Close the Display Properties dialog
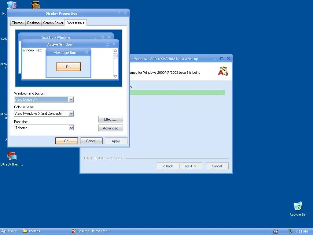The width and height of the screenshot is (313, 235). click(125, 13)
